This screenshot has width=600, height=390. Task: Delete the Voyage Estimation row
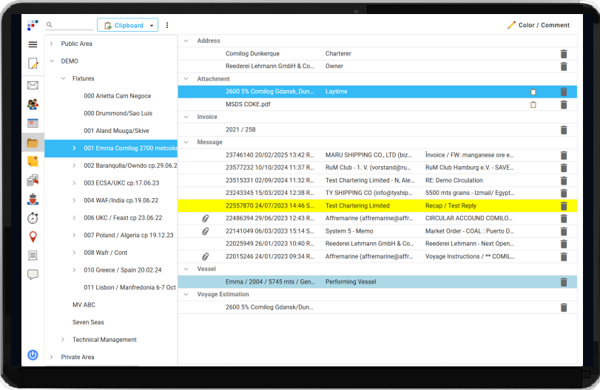pyautogui.click(x=564, y=307)
